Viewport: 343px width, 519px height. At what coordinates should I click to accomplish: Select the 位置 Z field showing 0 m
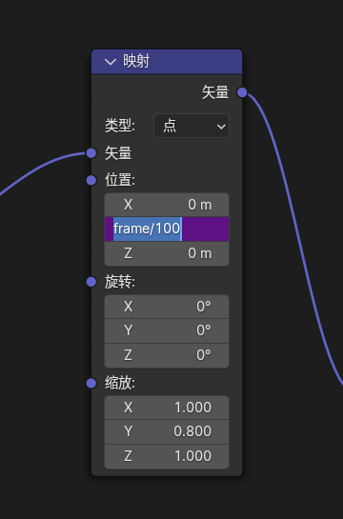(167, 253)
